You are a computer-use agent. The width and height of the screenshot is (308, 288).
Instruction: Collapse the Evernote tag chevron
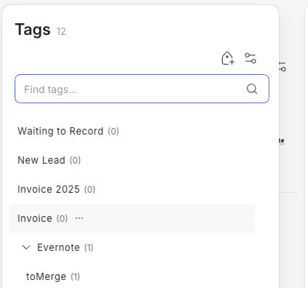click(26, 247)
